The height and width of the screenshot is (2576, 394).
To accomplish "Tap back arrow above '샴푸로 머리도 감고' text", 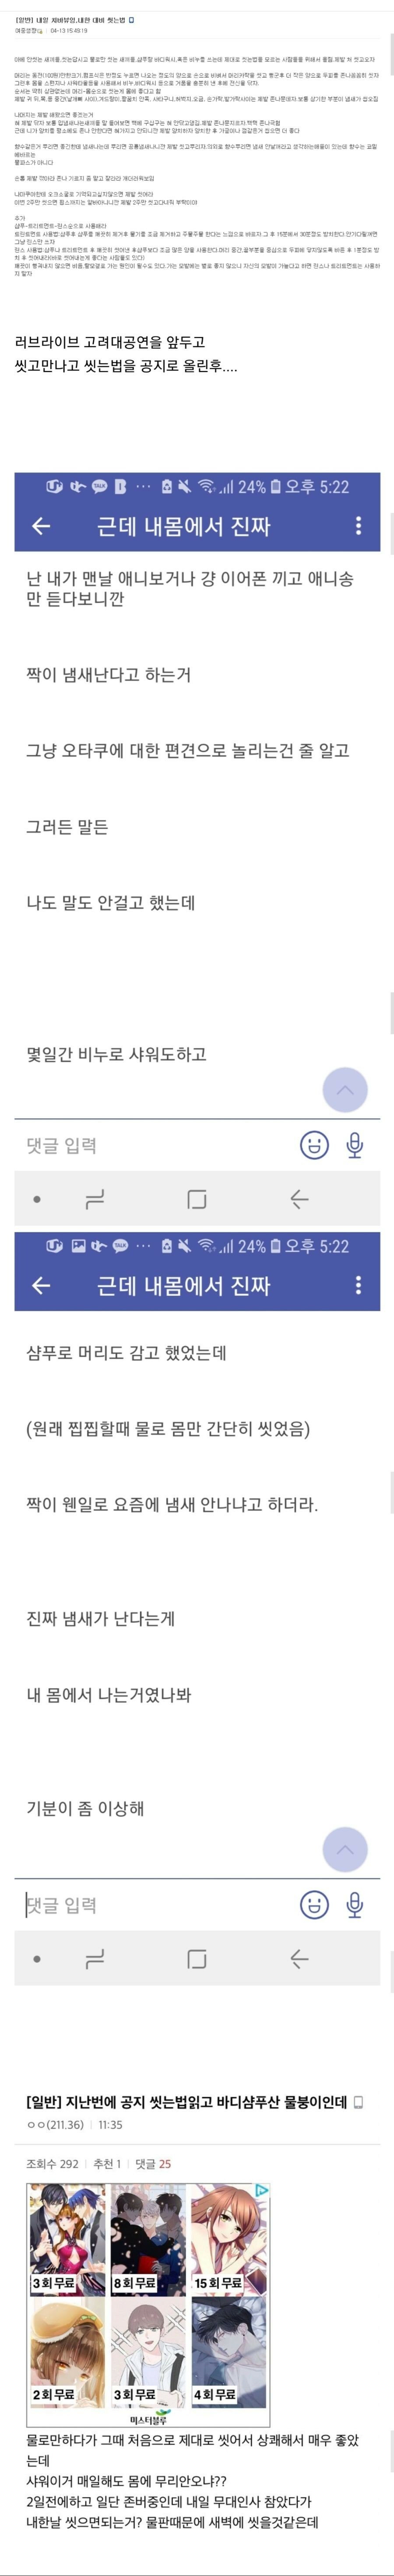I will pyautogui.click(x=41, y=1285).
